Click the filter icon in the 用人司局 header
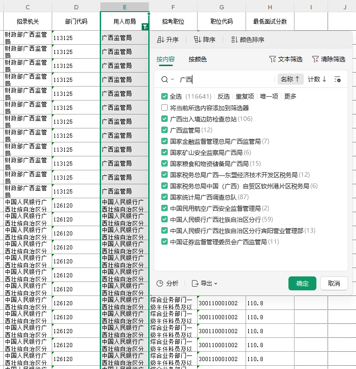This screenshot has width=356, height=369. pyautogui.click(x=145, y=27)
